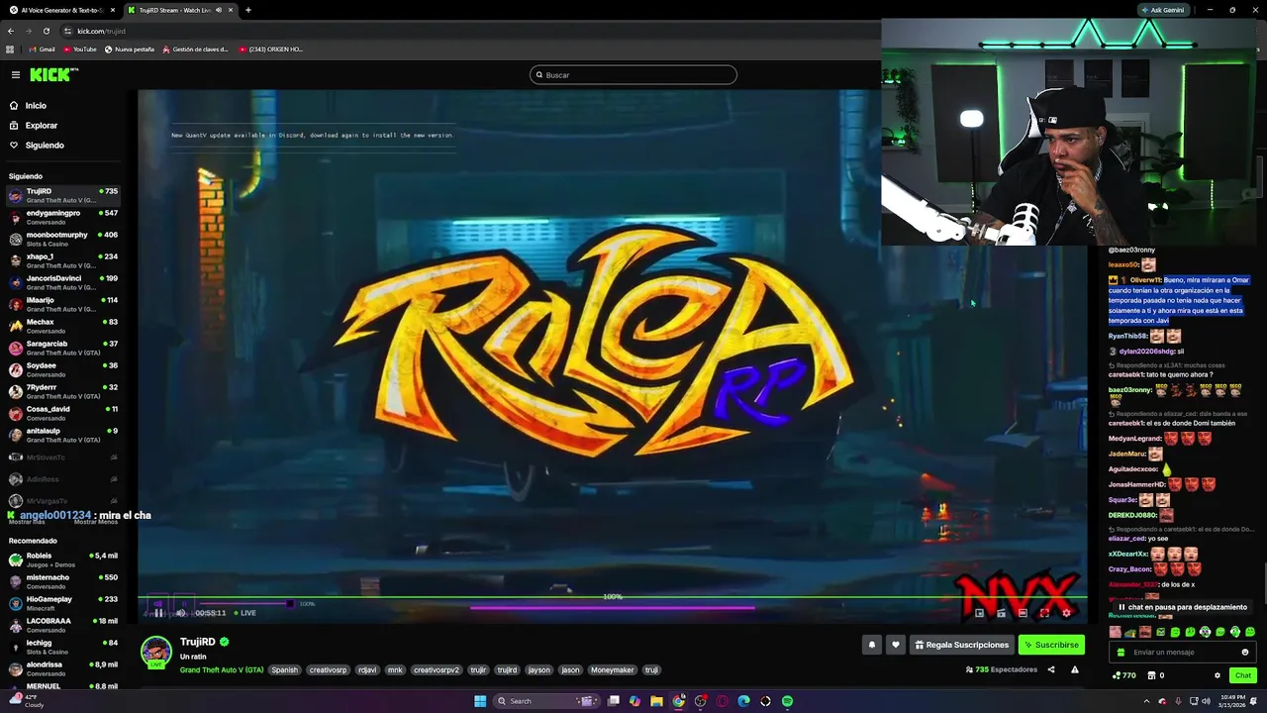Select the Moneymaker tag
The image size is (1267, 713).
click(612, 670)
